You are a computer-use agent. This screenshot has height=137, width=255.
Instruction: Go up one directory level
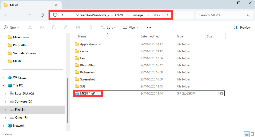click(x=30, y=15)
